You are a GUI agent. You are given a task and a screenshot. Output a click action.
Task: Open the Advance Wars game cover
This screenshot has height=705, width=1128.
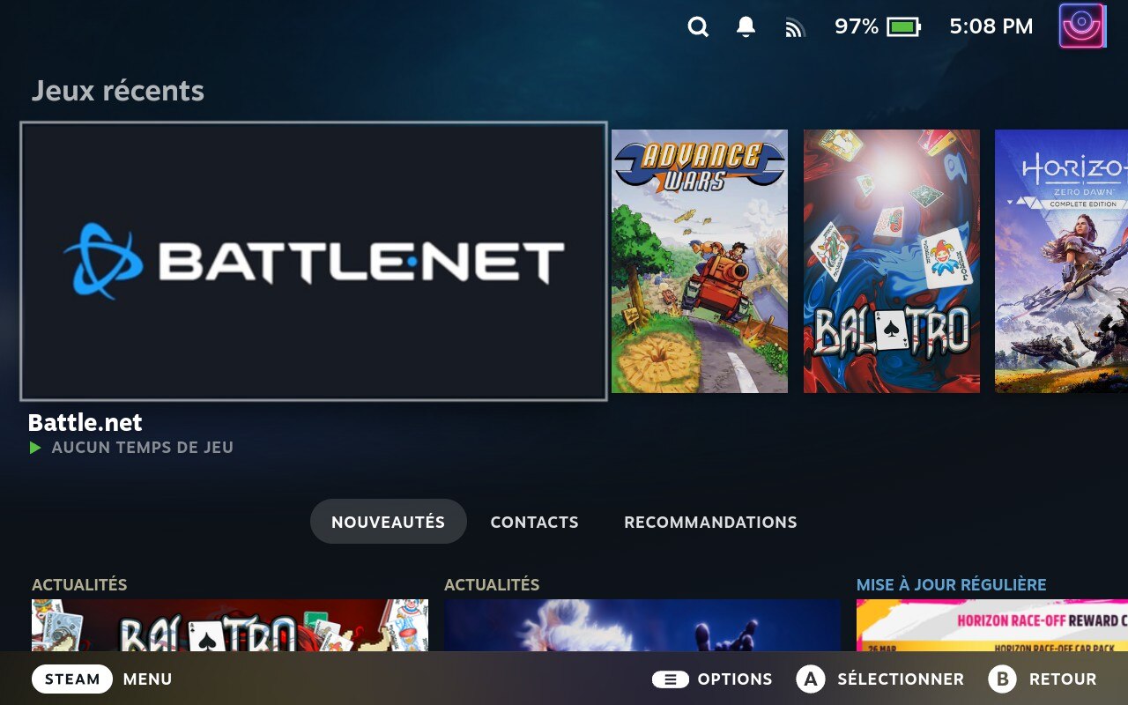pos(700,262)
